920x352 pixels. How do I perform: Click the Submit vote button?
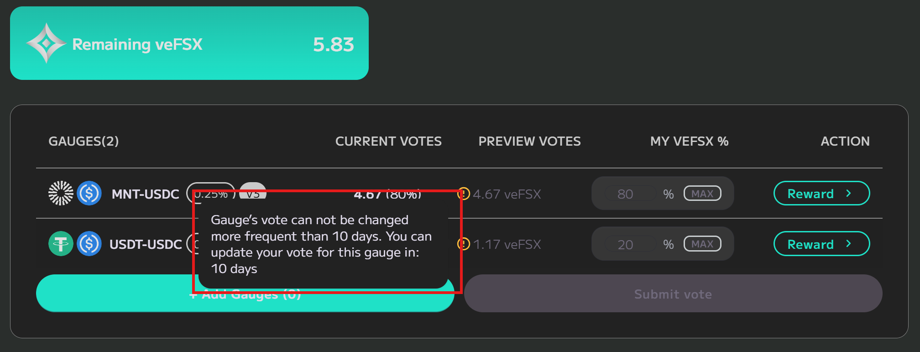coord(673,294)
